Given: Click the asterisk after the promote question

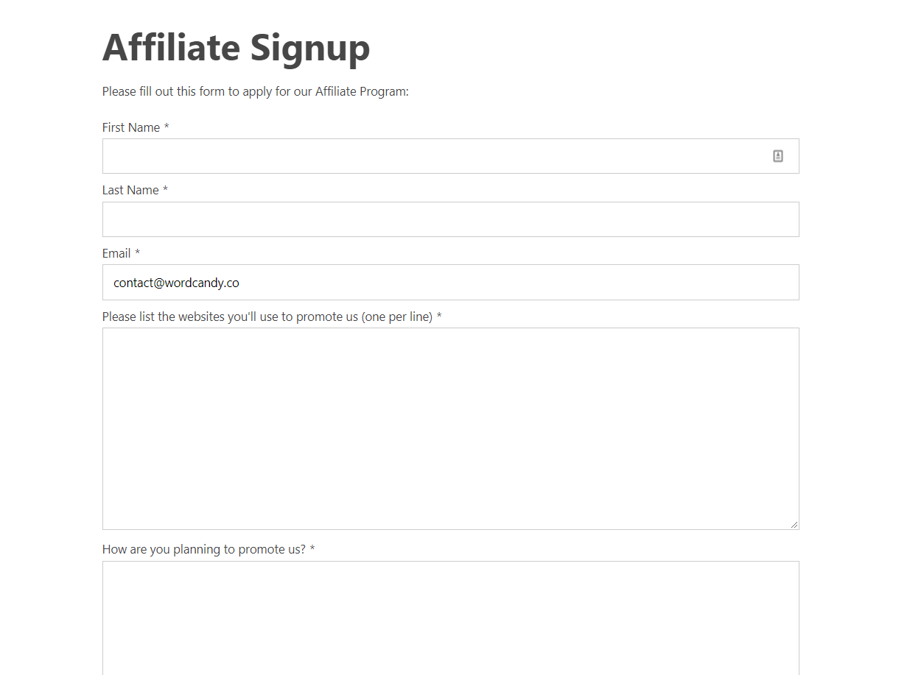Looking at the screenshot, I should (312, 549).
